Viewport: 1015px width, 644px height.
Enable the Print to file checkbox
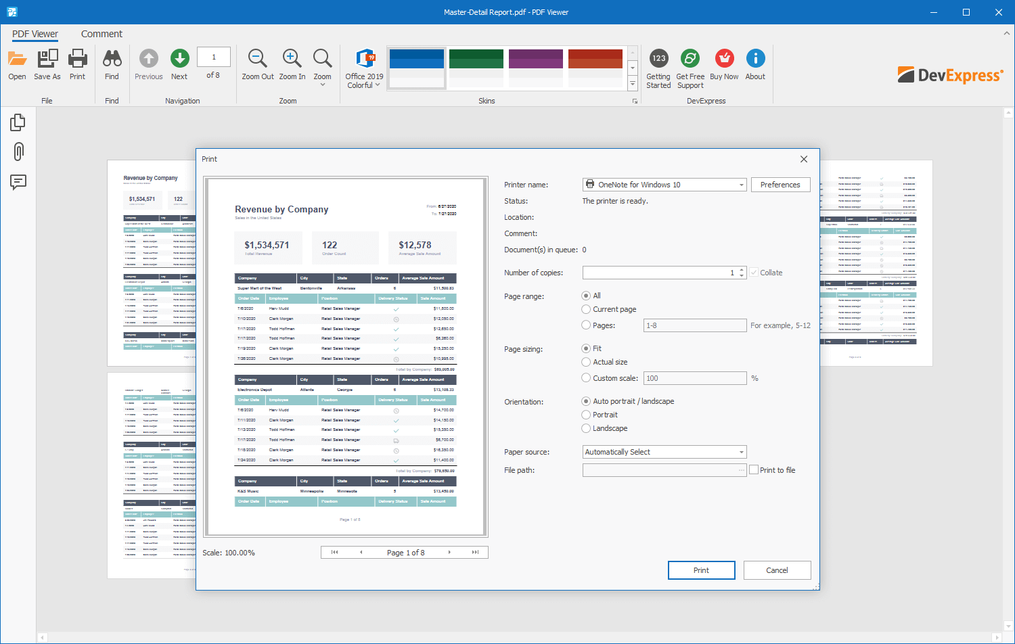(x=754, y=470)
